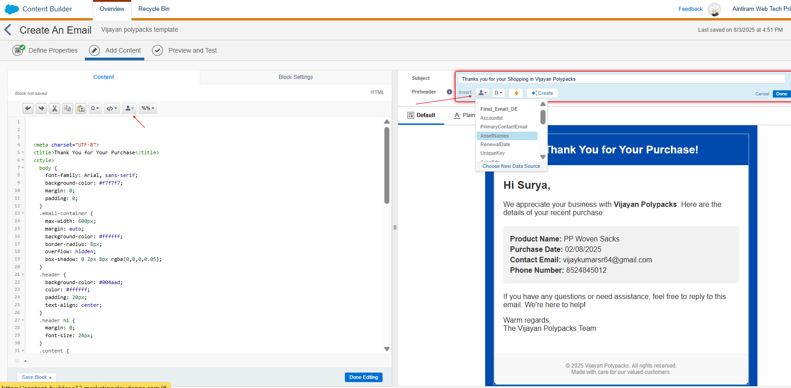The width and height of the screenshot is (791, 388).
Task: Collapse code fold arrow on line 7
Action: (x=23, y=168)
